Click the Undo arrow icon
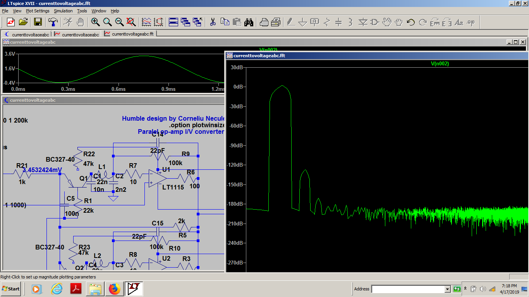529x297 pixels. coord(411,22)
